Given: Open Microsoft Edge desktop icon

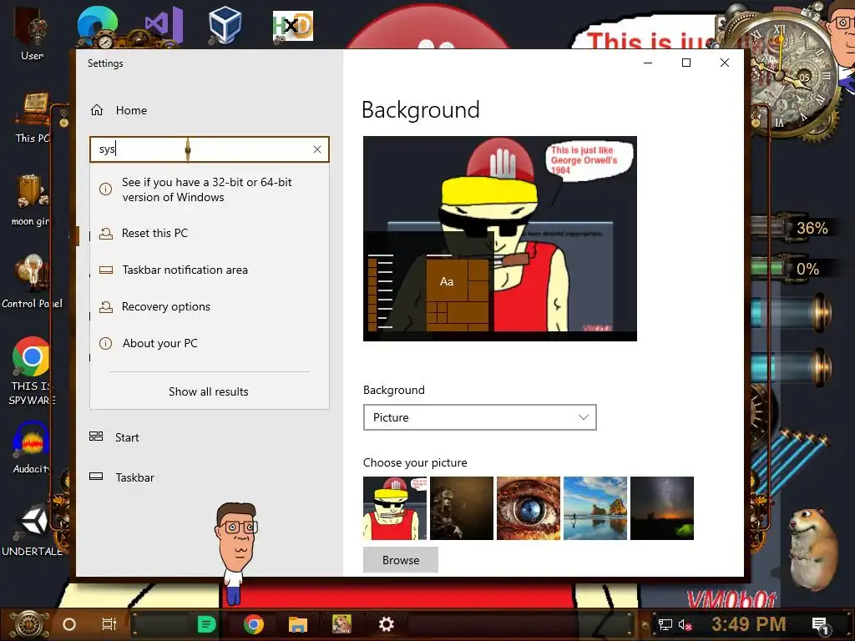Looking at the screenshot, I should tap(98, 26).
